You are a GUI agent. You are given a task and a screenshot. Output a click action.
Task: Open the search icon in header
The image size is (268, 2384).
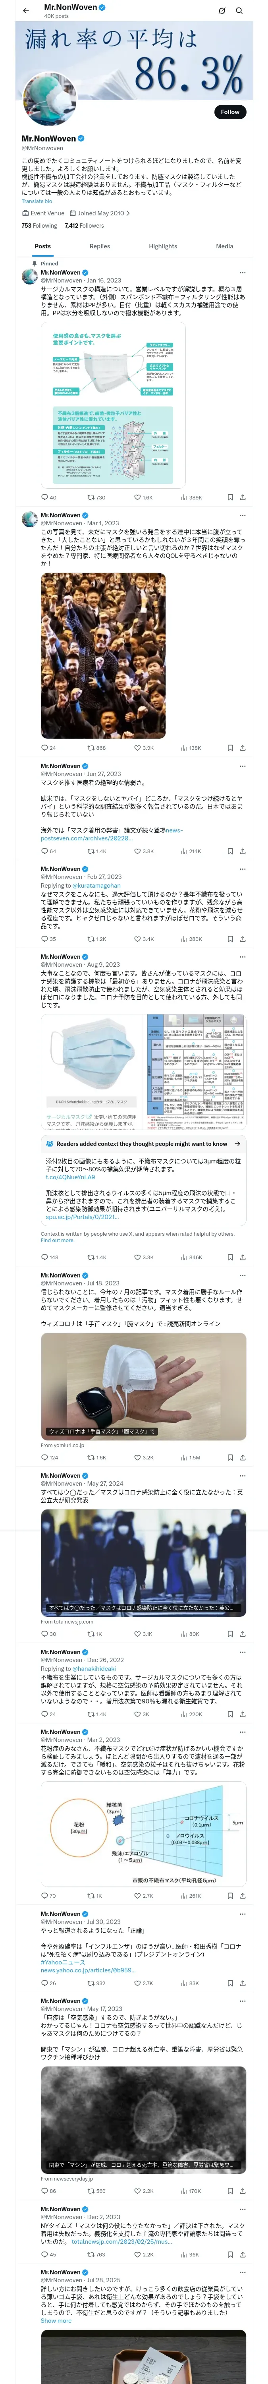coord(239,10)
